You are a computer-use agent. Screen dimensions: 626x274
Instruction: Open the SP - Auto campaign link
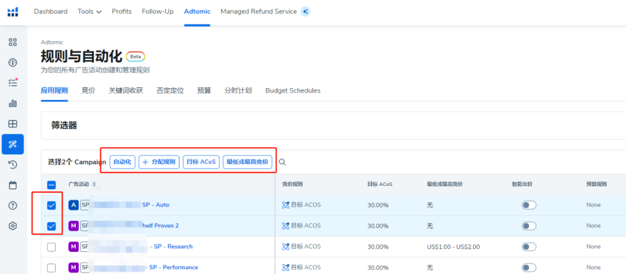tap(156, 205)
